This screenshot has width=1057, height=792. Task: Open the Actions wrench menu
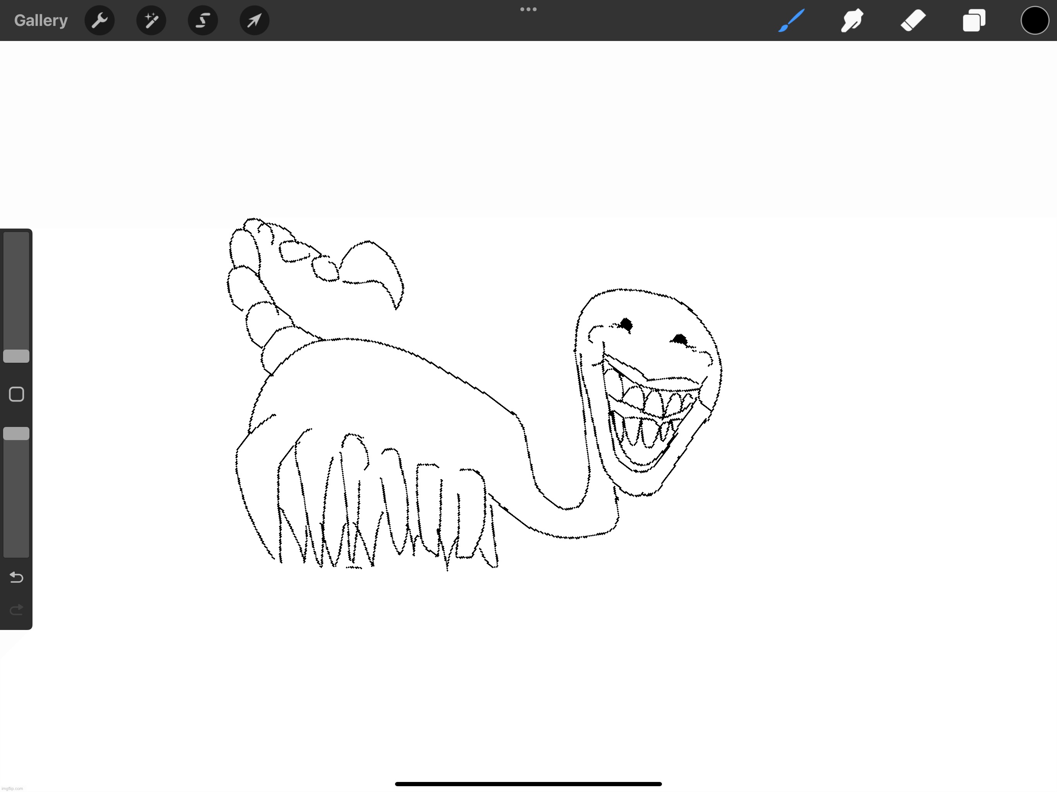point(99,20)
